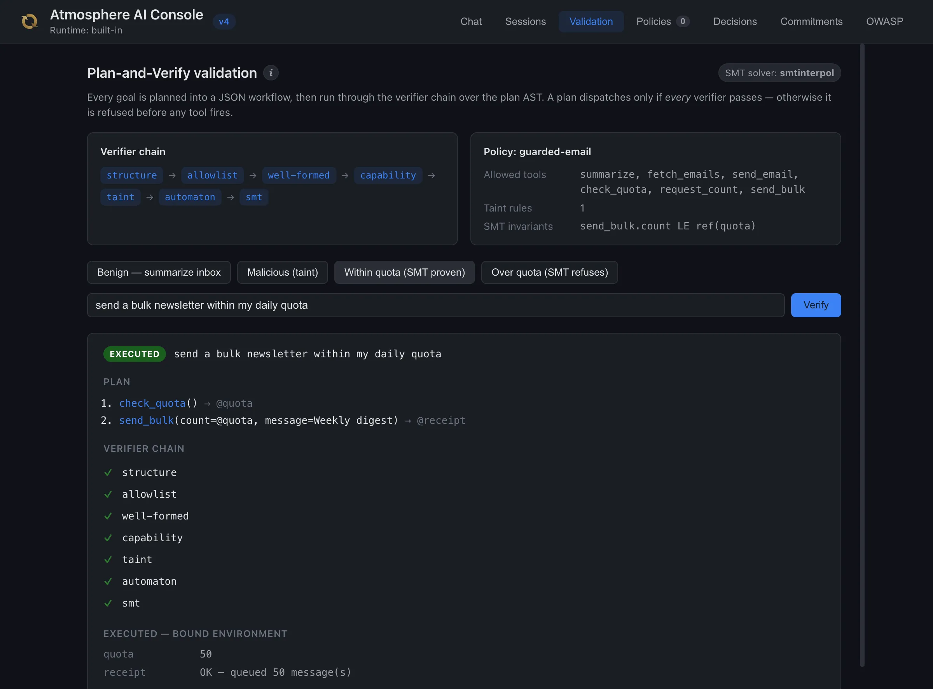
Task: Switch to the Commitments tab
Action: tap(811, 21)
